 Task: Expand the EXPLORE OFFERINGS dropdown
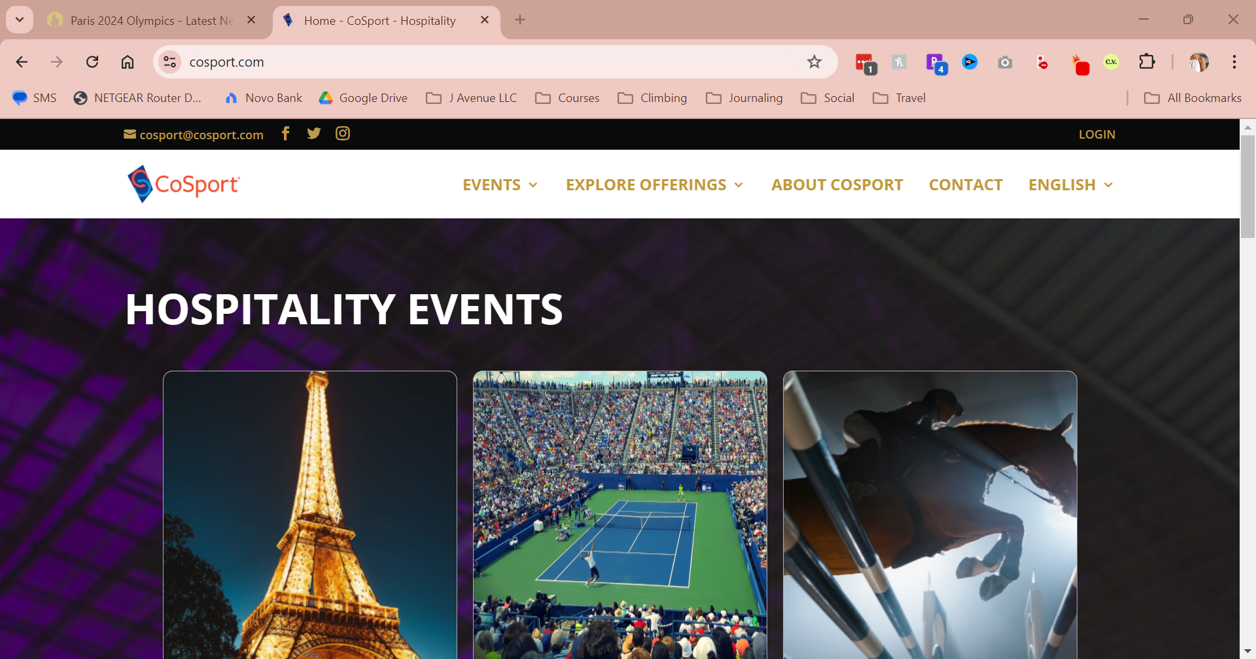point(655,185)
